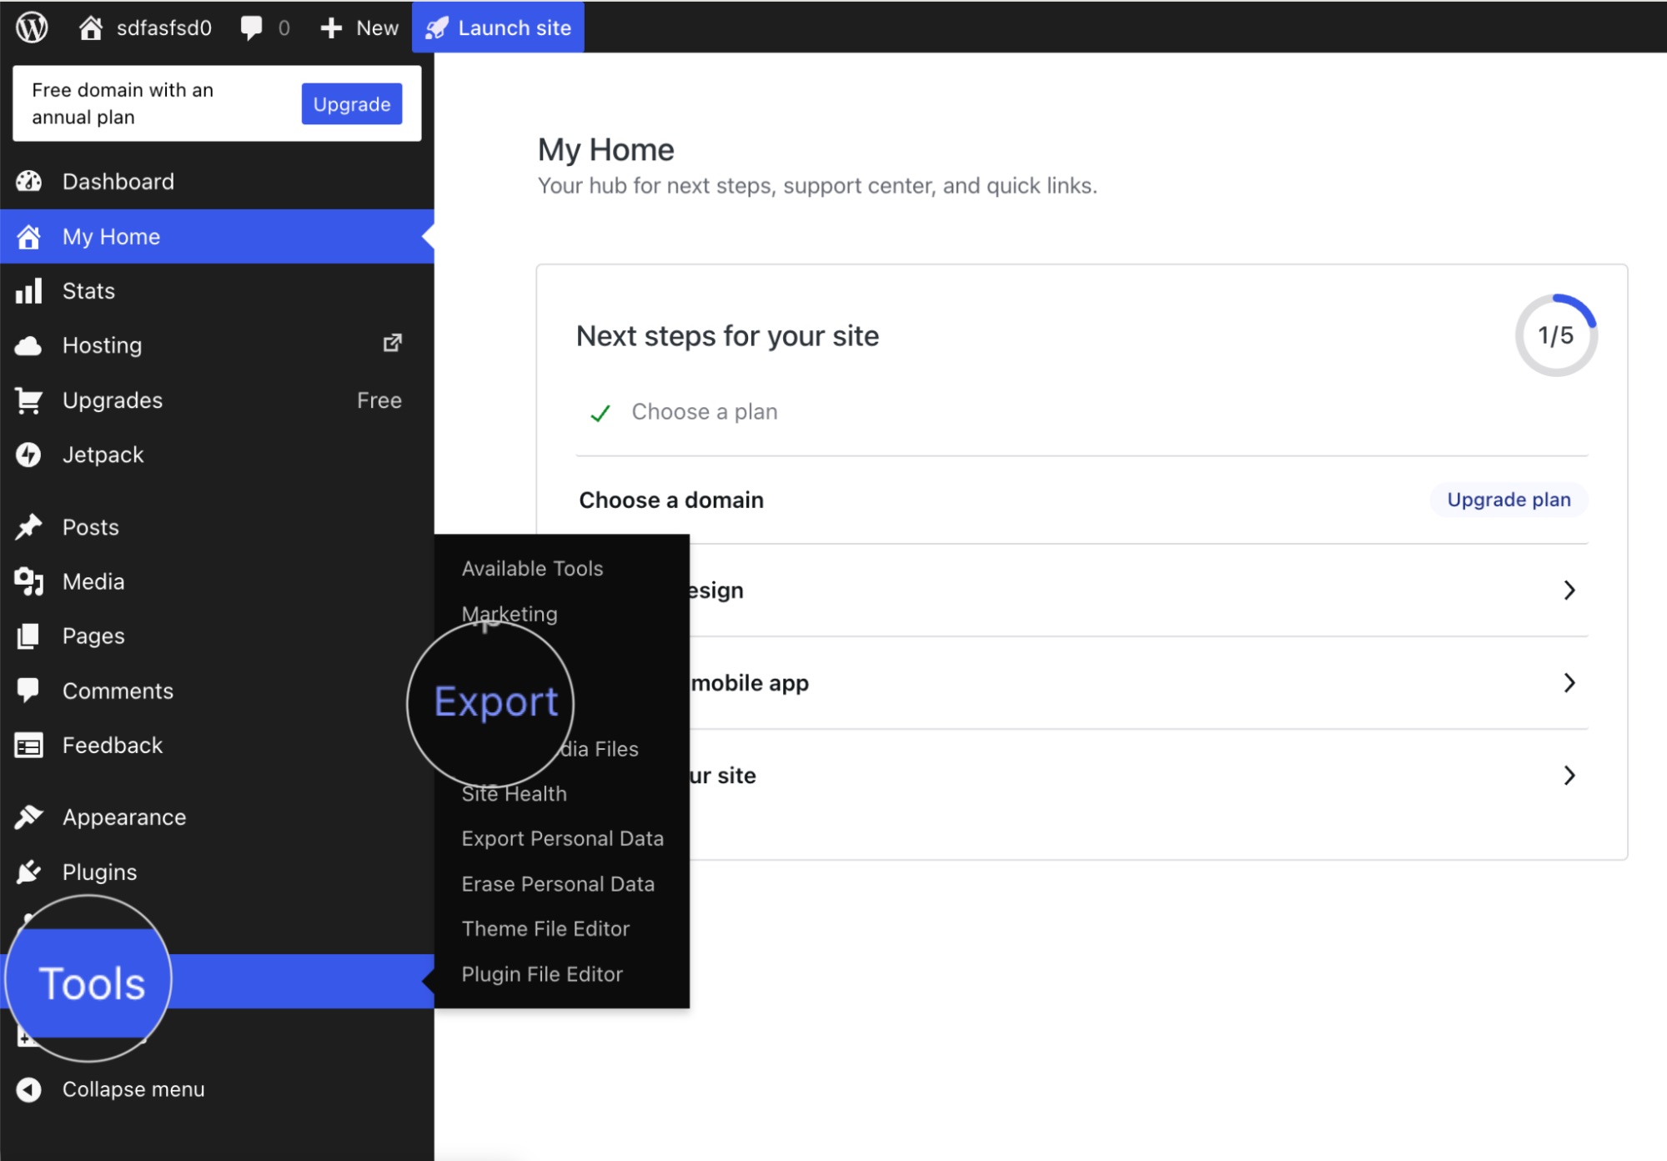Image resolution: width=1667 pixels, height=1161 pixels.
Task: Click New in the admin bar
Action: click(x=377, y=28)
